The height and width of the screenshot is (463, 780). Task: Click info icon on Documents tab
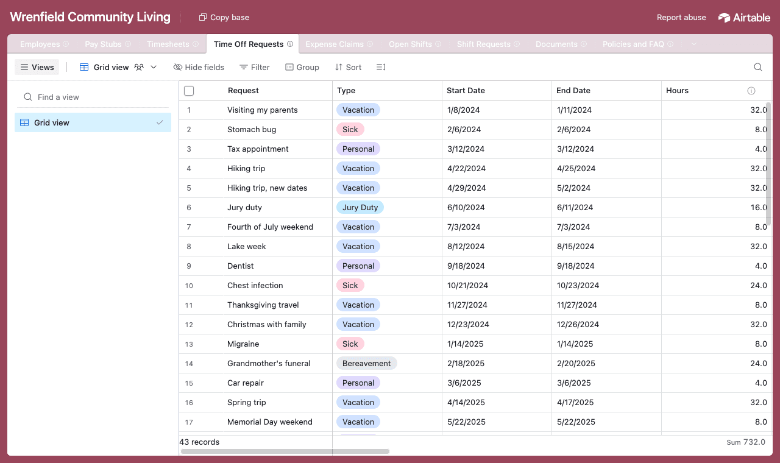pos(584,44)
